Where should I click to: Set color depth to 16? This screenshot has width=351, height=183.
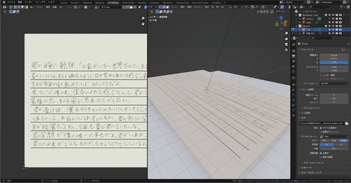341,145
